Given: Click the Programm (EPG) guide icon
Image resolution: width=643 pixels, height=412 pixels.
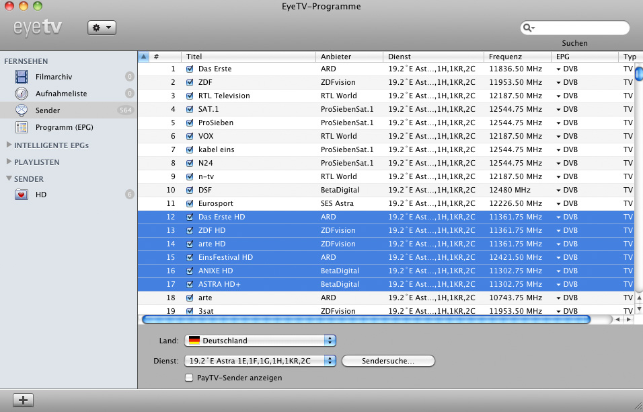Looking at the screenshot, I should [22, 127].
